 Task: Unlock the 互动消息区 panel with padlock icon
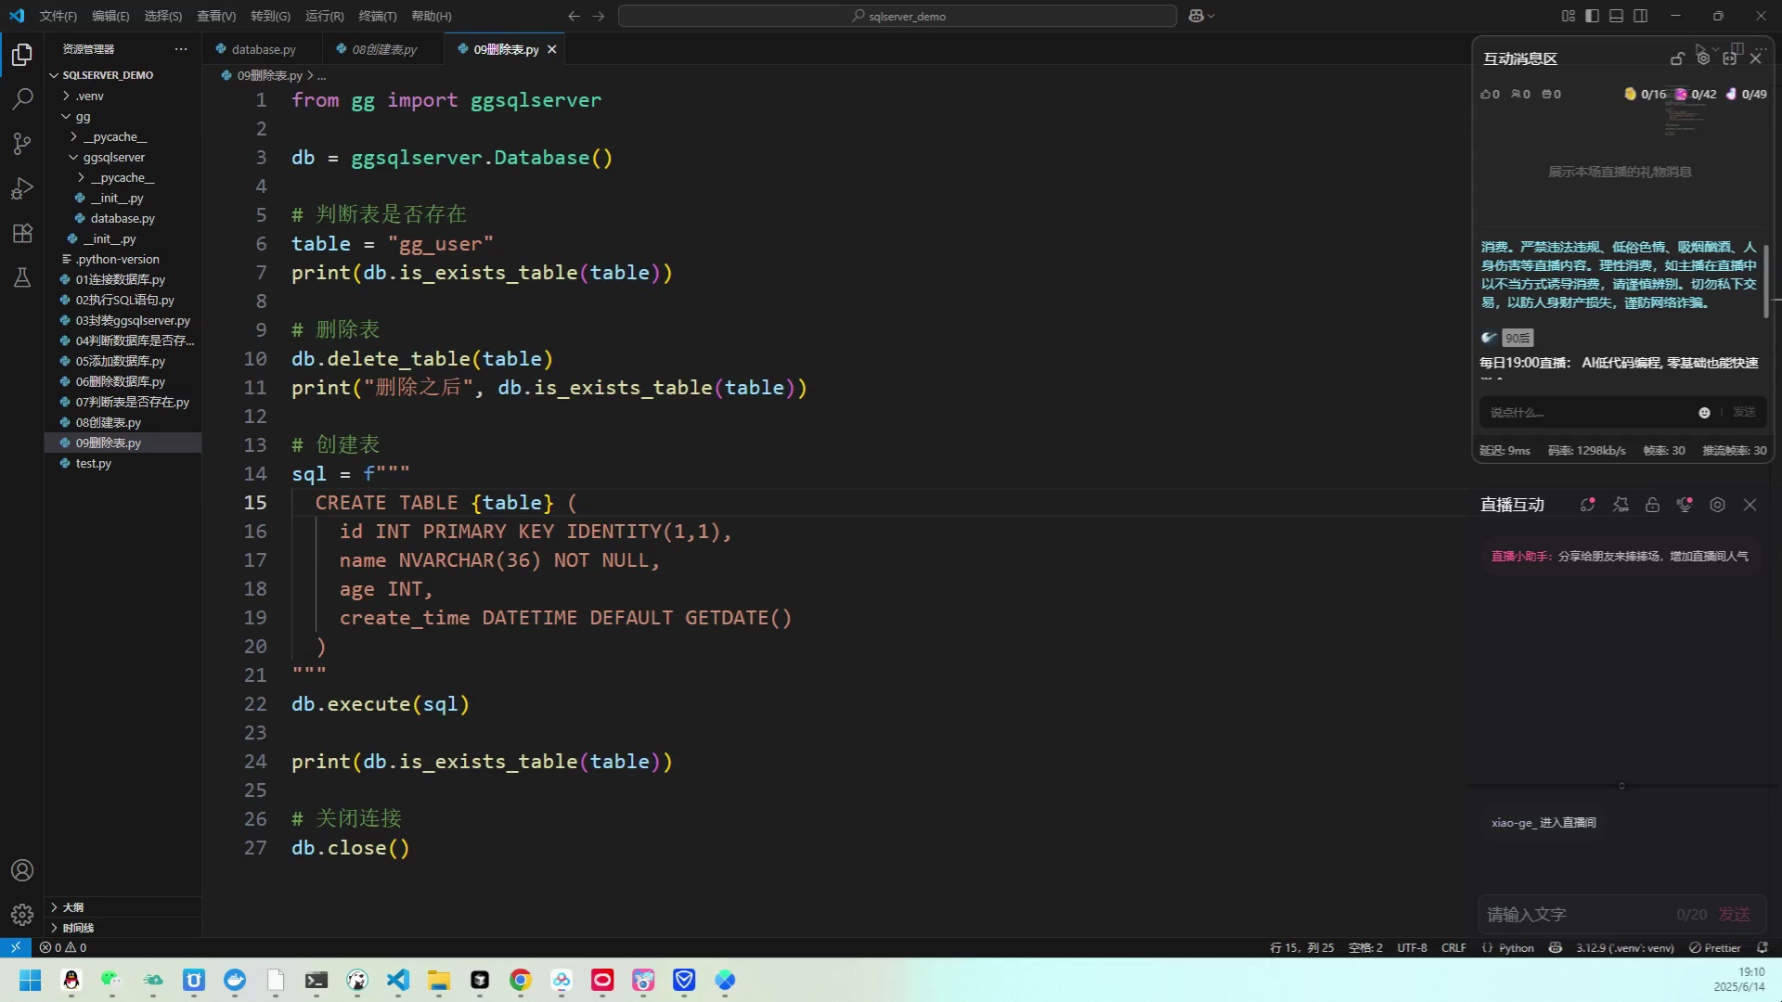tap(1676, 58)
